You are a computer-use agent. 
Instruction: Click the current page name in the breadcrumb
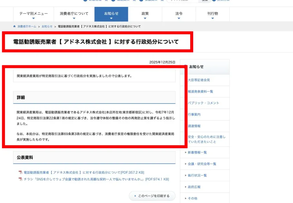pos(99,26)
